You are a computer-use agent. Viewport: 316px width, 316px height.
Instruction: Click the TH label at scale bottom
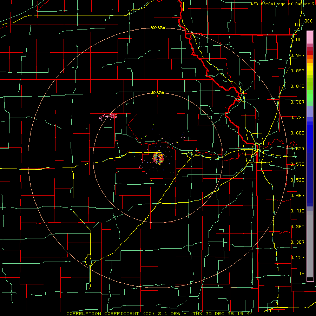(302, 273)
